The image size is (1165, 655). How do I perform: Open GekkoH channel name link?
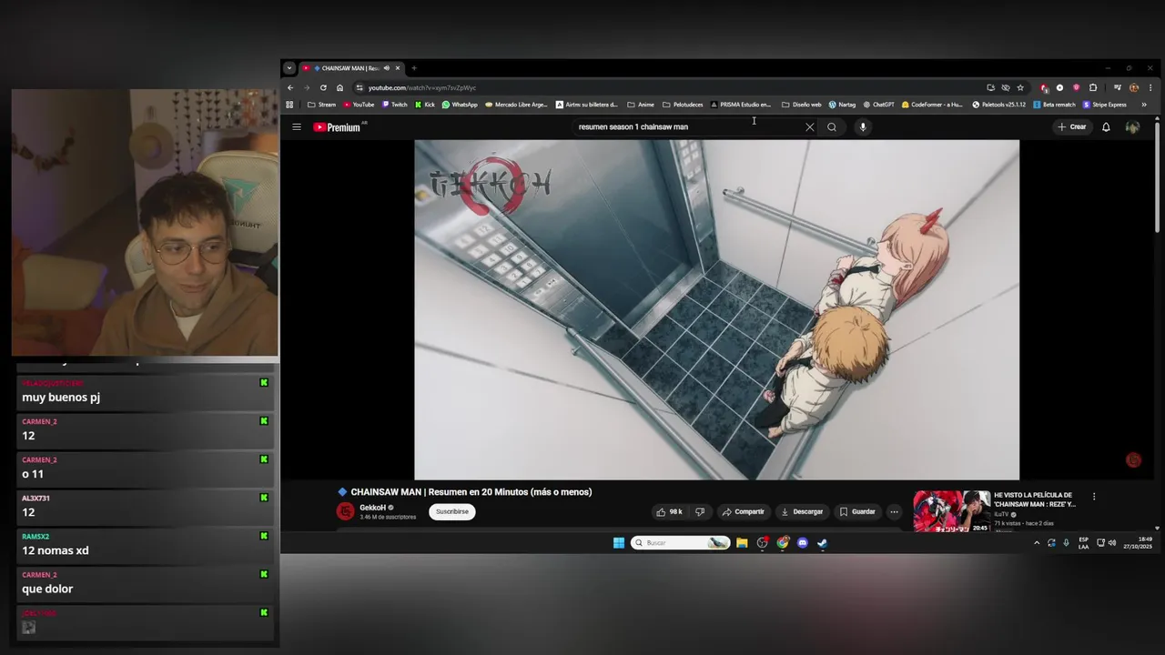[373, 508]
